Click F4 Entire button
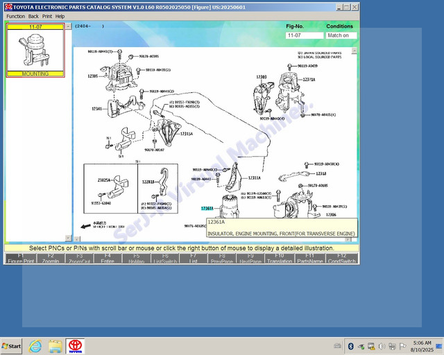Screen dimensions: 444x355 [108, 259]
